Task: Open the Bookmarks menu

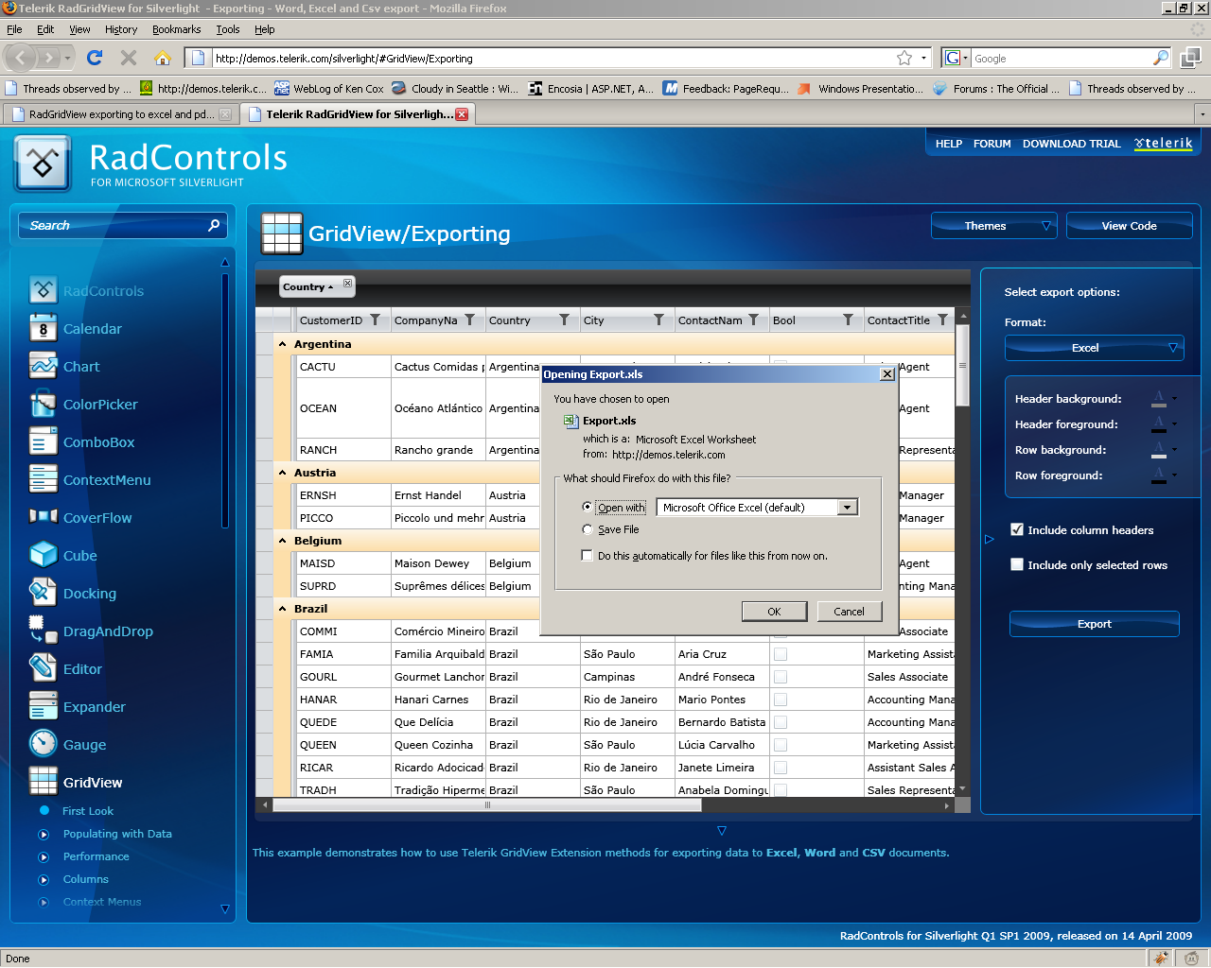Action: pos(177,29)
